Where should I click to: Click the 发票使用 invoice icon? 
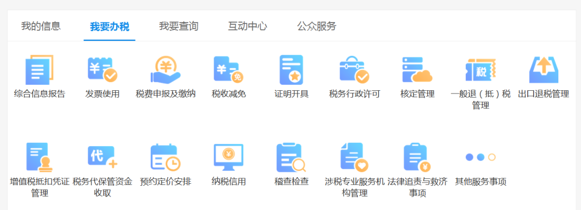click(102, 69)
